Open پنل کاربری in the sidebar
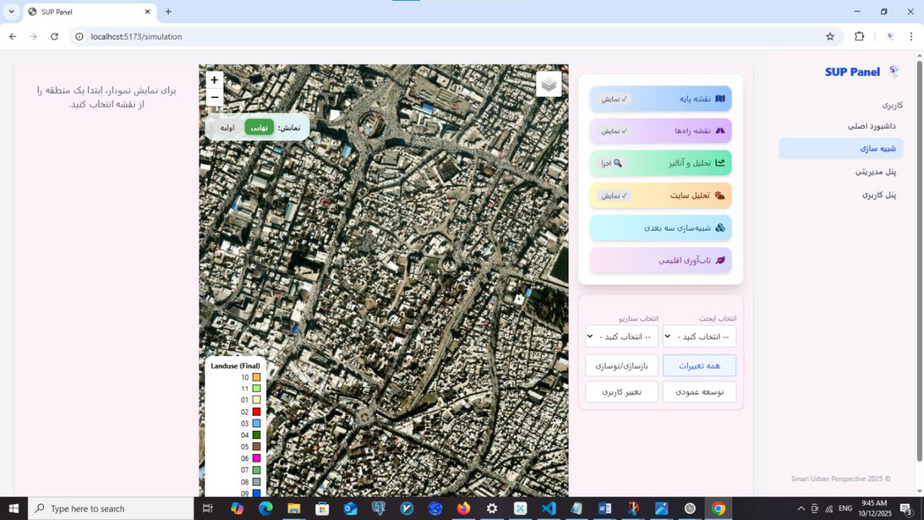924x520 pixels. [879, 194]
